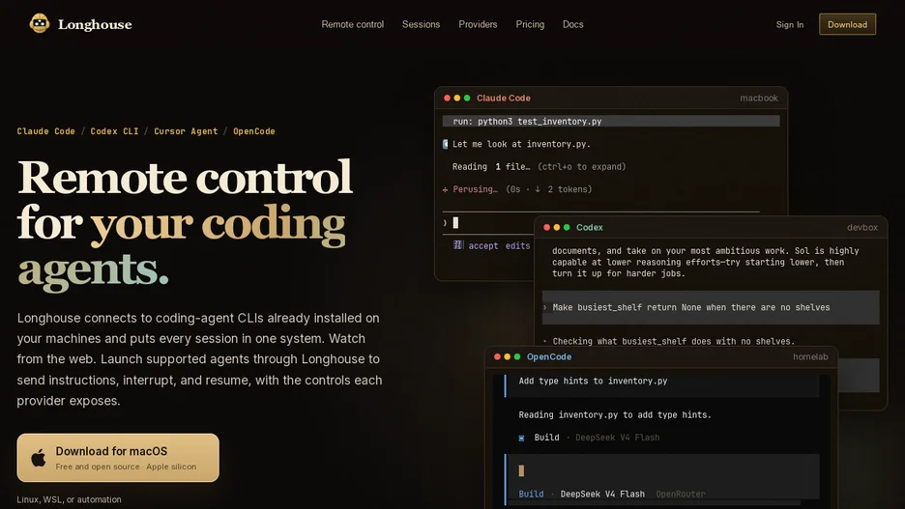Click the header Download button
The width and height of the screenshot is (905, 509).
tap(847, 24)
